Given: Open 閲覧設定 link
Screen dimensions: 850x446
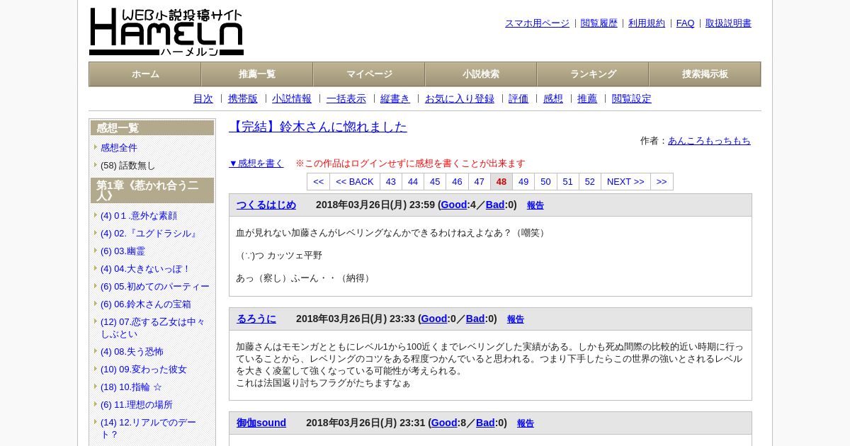Looking at the screenshot, I should (x=632, y=99).
